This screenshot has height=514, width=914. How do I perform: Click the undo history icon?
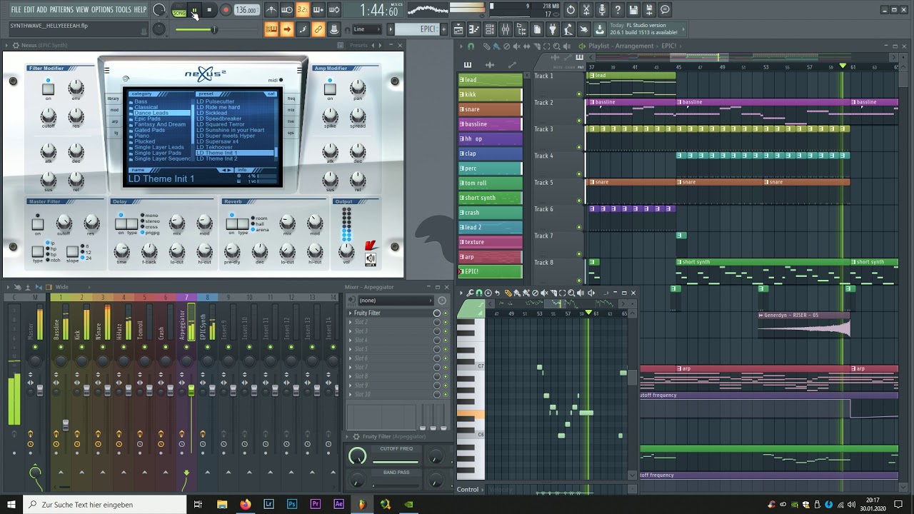571,10
